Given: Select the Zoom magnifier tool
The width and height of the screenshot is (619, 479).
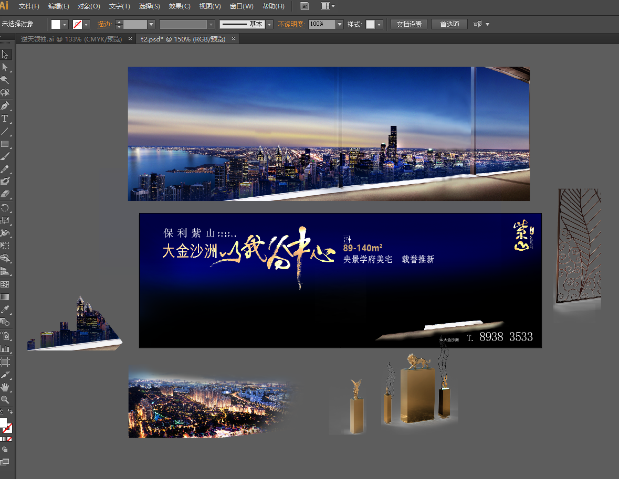Looking at the screenshot, I should coord(5,400).
